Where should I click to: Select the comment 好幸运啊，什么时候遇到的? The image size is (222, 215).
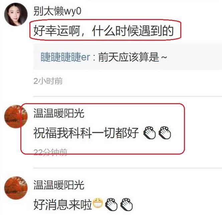tap(103, 31)
